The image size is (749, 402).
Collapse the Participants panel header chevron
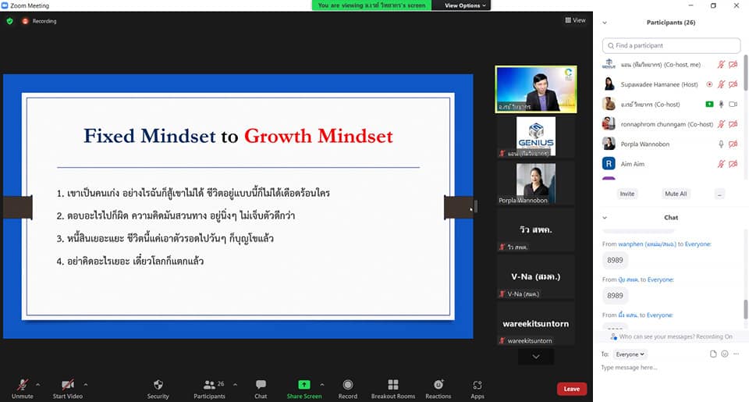[605, 23]
